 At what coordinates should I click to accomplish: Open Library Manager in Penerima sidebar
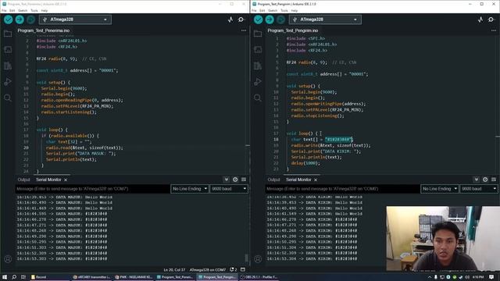[8, 66]
